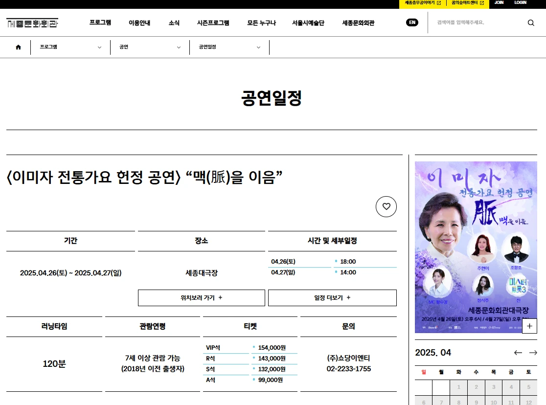Open the 프로그램 main menu
Viewport: 546px width, 405px height.
(x=100, y=22)
